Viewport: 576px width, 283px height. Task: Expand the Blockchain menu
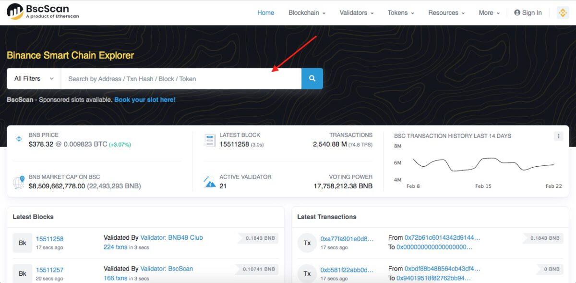click(x=307, y=13)
